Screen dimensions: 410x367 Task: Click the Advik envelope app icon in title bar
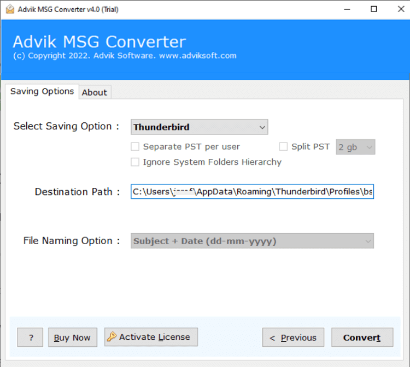[x=10, y=9]
